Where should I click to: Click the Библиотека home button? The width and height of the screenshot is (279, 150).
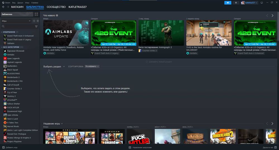point(17,14)
